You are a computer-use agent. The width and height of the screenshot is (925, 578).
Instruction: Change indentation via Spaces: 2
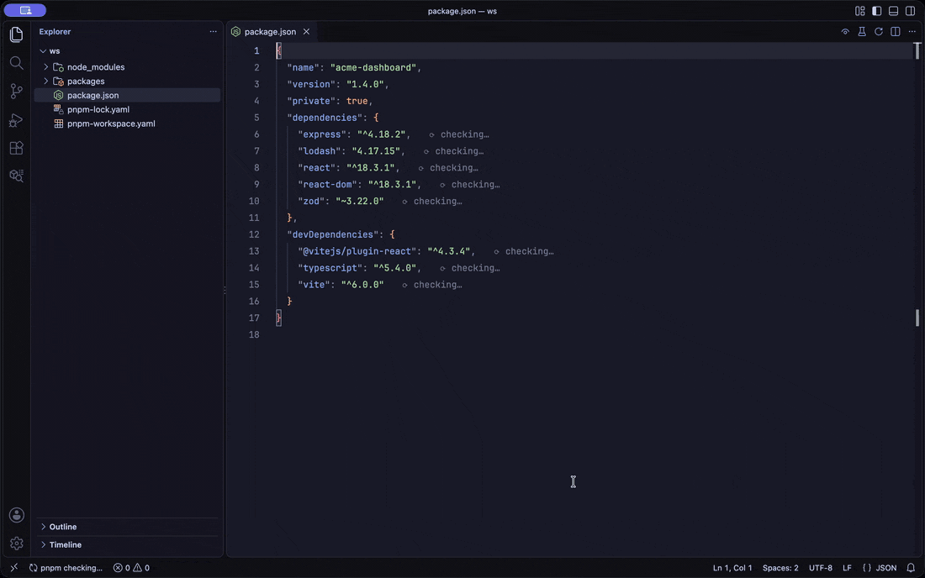[x=780, y=568]
